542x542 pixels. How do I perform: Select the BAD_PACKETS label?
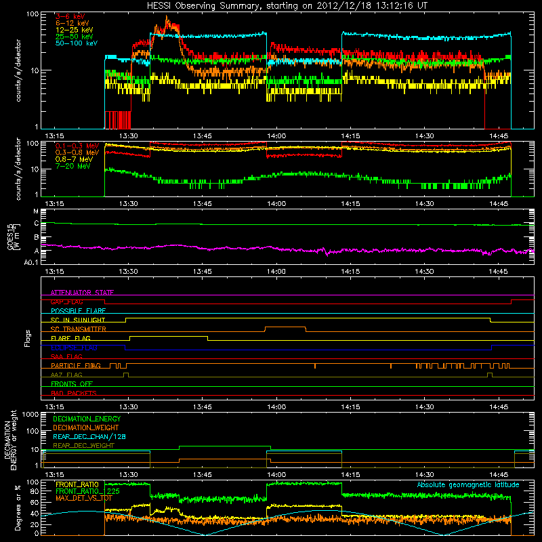tap(74, 393)
